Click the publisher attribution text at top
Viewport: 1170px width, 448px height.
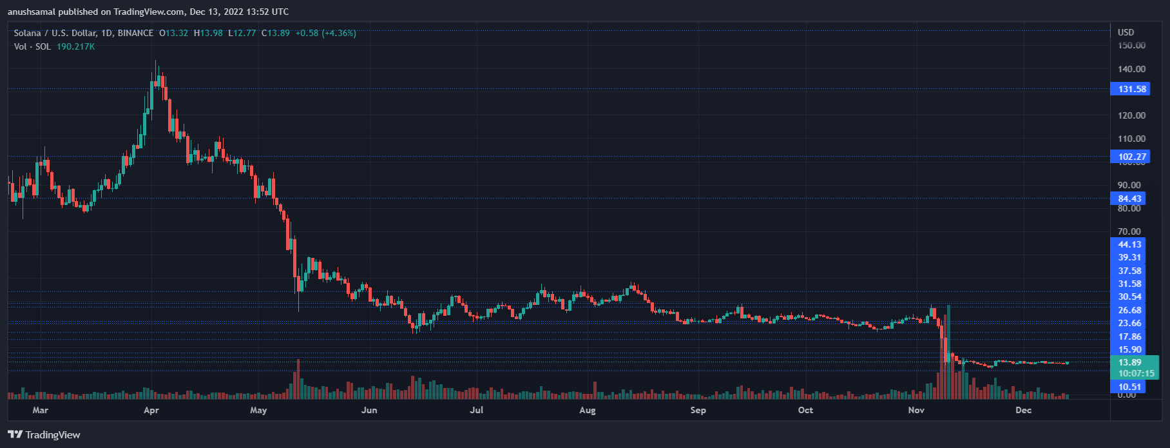[148, 12]
